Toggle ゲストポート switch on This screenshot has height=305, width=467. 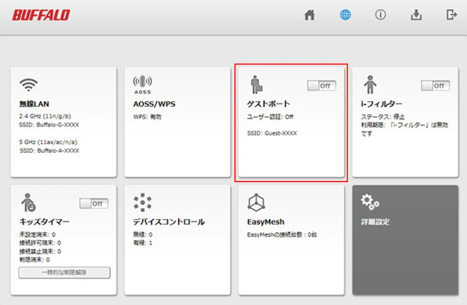click(322, 86)
